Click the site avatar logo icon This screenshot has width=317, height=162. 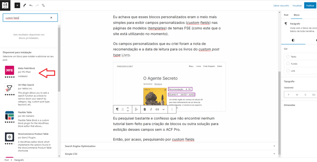[x=5, y=6]
